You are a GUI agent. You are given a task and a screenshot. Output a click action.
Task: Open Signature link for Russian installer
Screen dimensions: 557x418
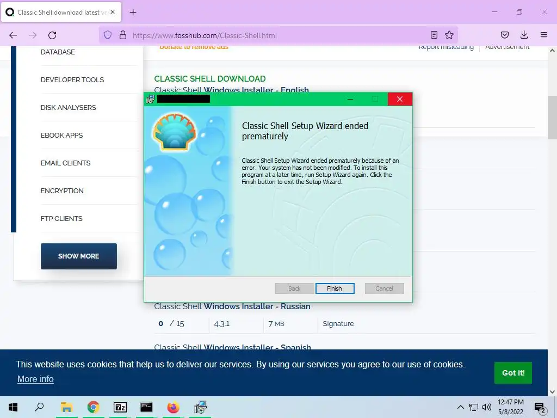pyautogui.click(x=338, y=323)
